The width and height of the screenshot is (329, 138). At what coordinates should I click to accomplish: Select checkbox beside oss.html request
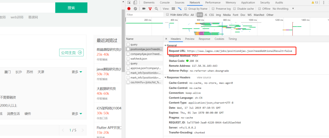pyautogui.click(x=128, y=82)
